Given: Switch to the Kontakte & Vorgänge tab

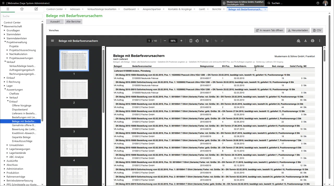Looking at the screenshot, I should [x=180, y=9].
